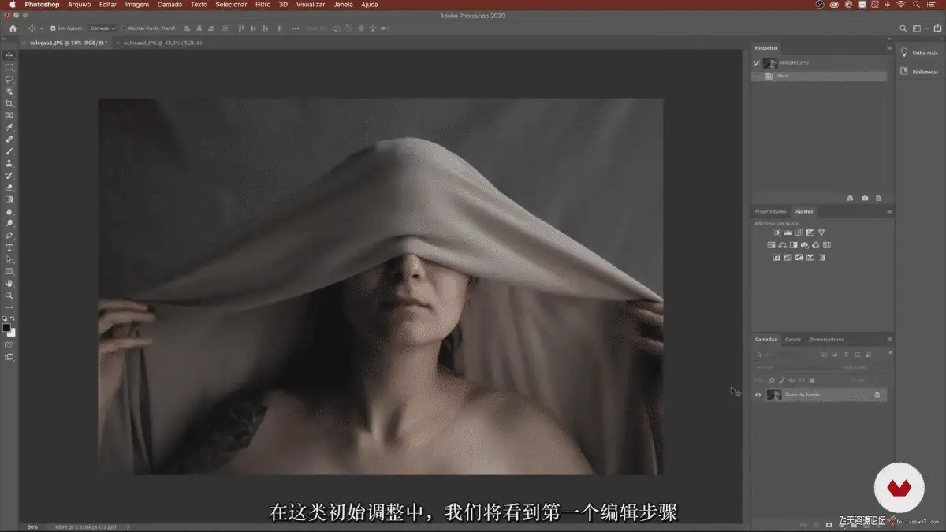Add a Vibrance adjustment
The height and width of the screenshot is (532, 946).
click(x=821, y=233)
